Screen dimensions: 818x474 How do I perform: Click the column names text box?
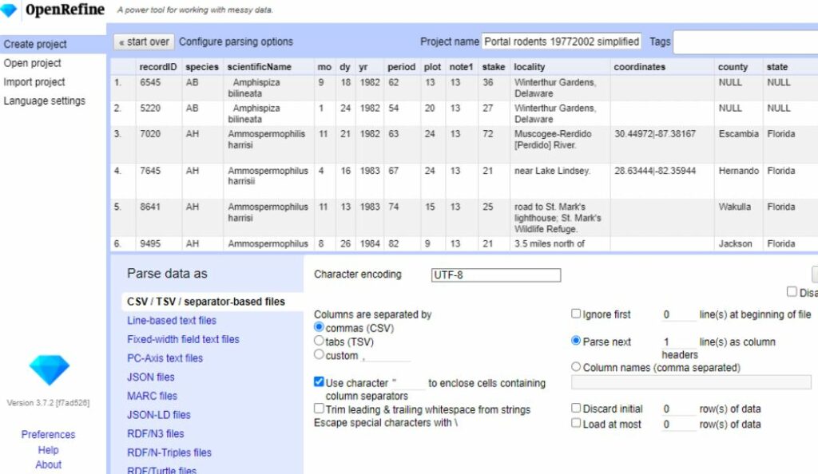click(x=691, y=381)
